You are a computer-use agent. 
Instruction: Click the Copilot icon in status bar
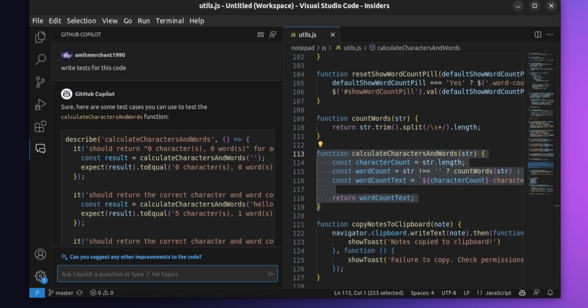tap(522, 293)
